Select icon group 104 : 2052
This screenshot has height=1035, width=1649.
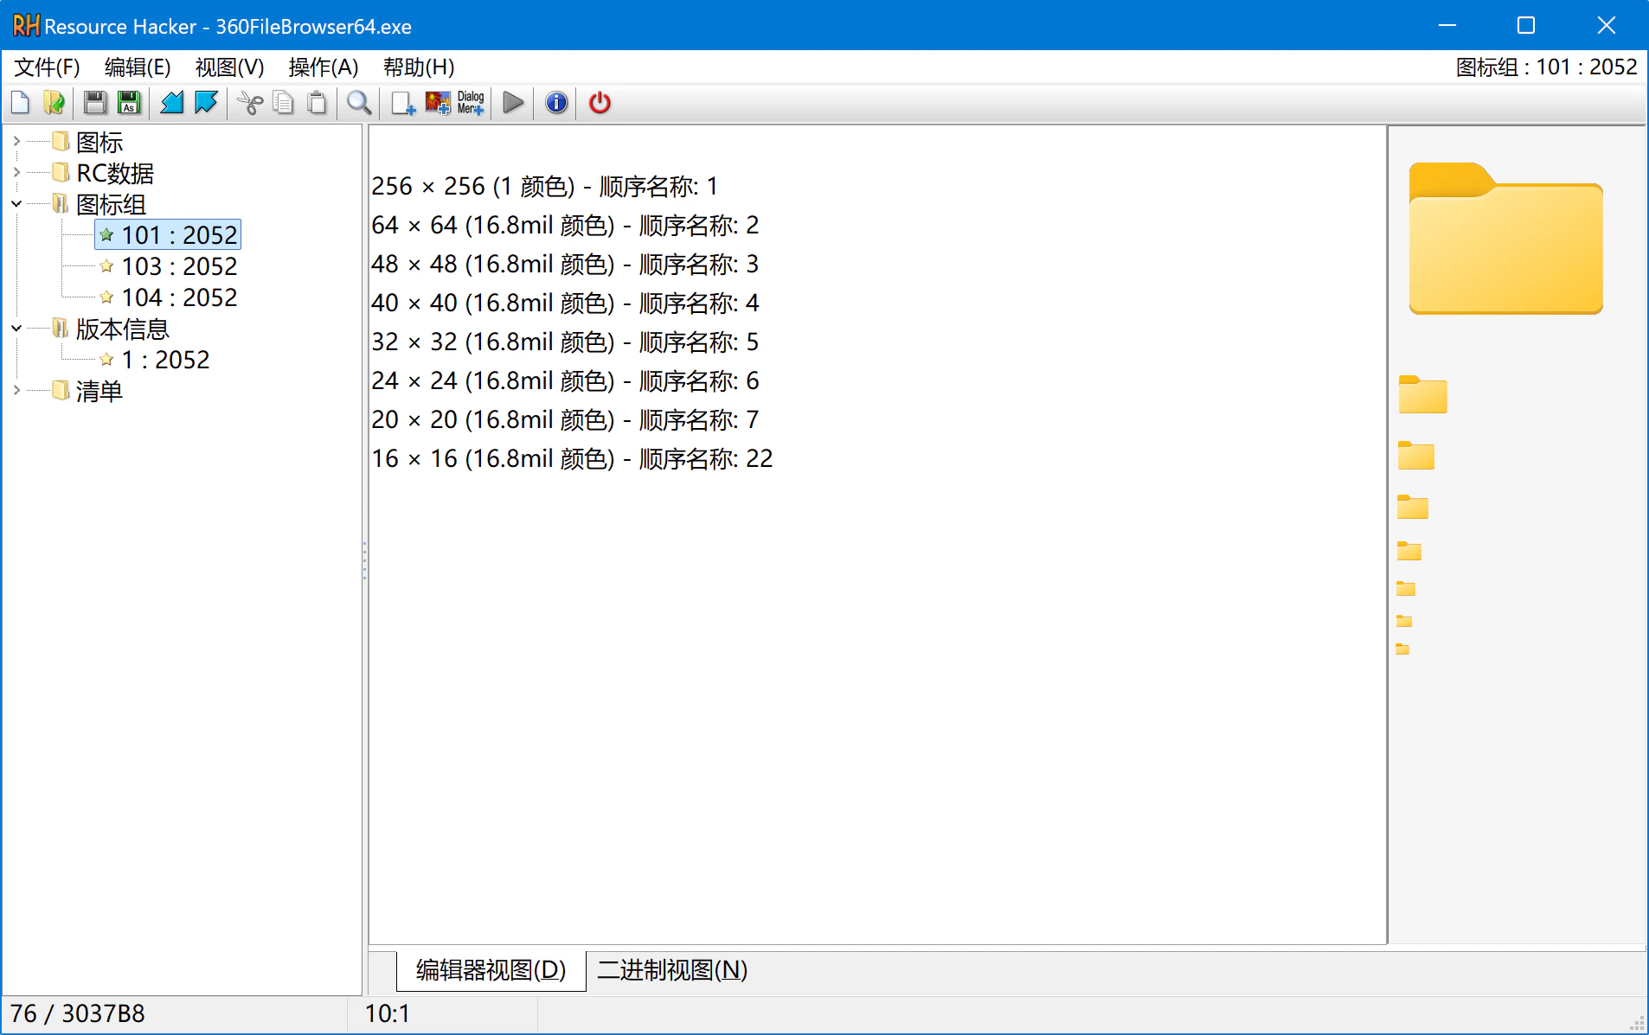tap(178, 297)
